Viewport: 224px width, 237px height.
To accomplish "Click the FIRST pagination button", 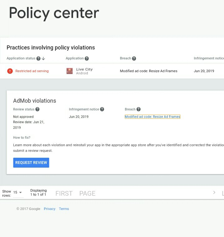I will click(x=64, y=193).
